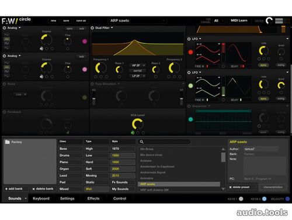Enable the Noise module power button

tap(4, 84)
